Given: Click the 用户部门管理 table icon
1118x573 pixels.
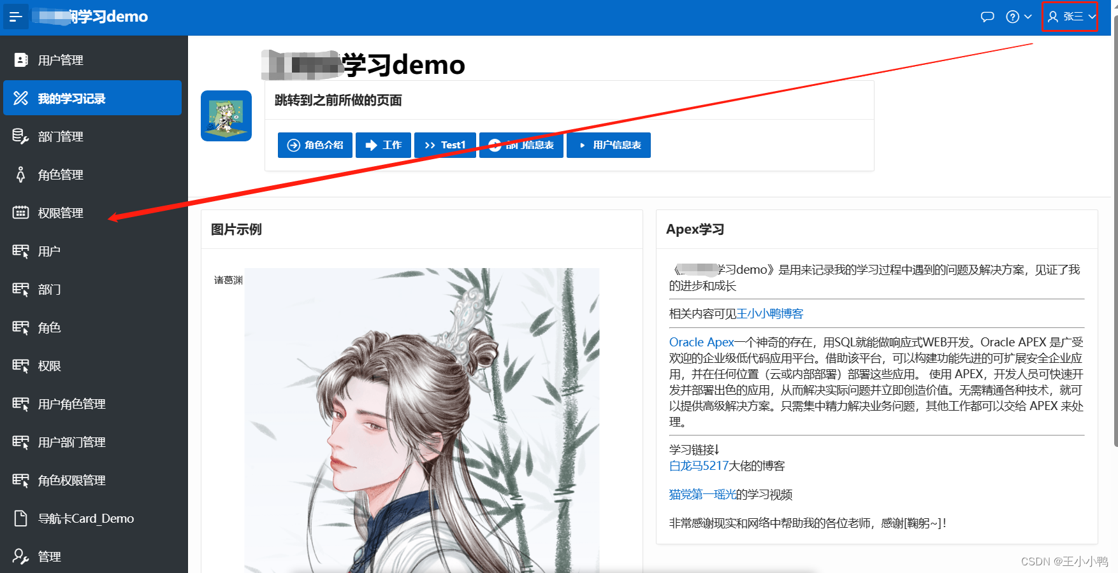Looking at the screenshot, I should click(x=21, y=442).
